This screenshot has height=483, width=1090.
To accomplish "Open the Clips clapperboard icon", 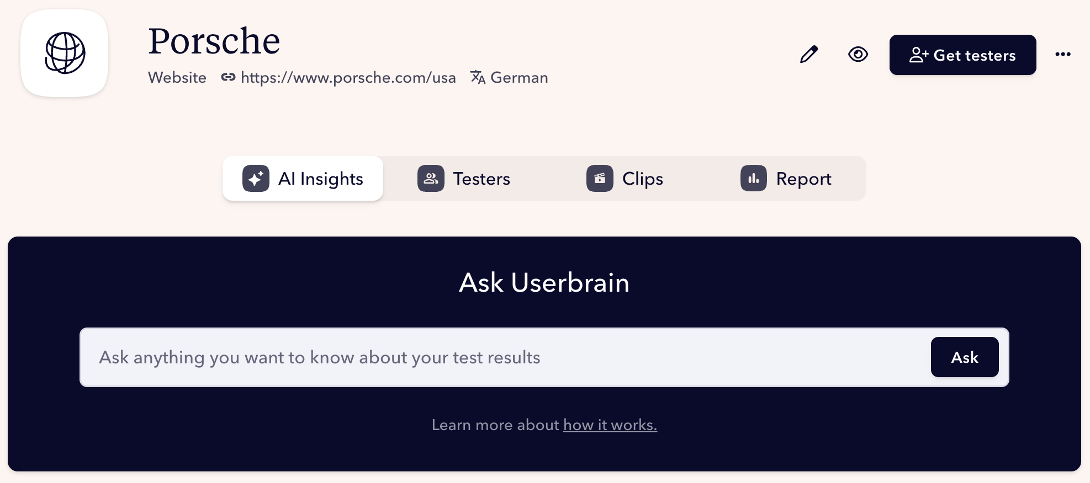I will point(599,178).
